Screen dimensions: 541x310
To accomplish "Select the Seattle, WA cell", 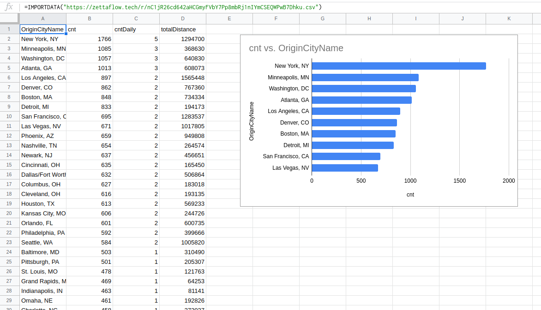I will [42, 242].
